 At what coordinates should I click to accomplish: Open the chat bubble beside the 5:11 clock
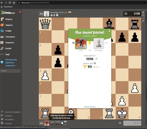pos(120,123)
